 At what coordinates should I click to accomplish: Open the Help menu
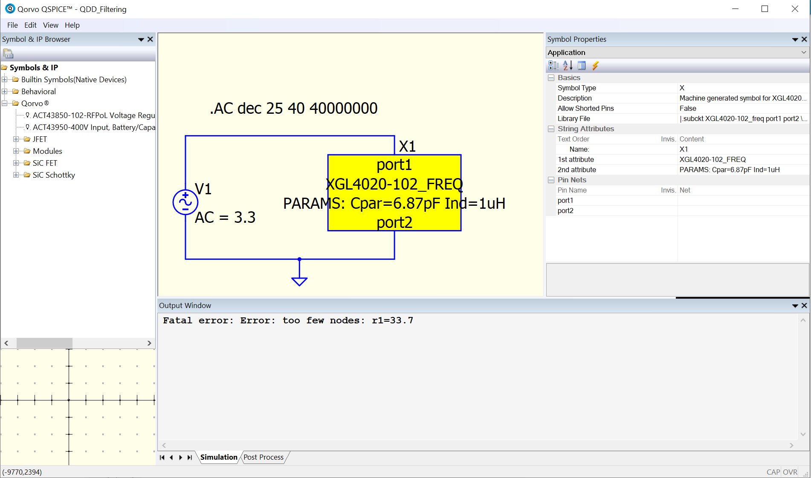click(72, 25)
